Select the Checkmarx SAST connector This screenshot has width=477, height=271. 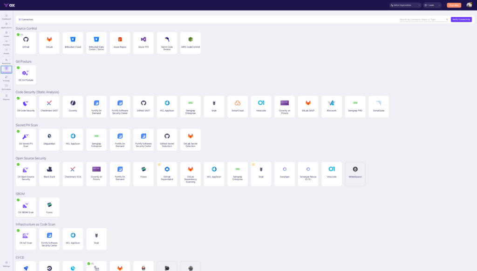(x=49, y=107)
